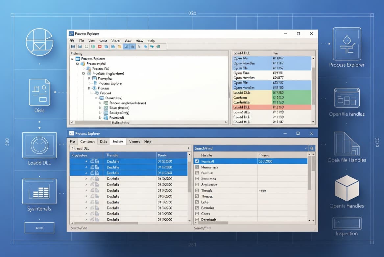Click the Threas column header

pyautogui.click(x=264, y=155)
